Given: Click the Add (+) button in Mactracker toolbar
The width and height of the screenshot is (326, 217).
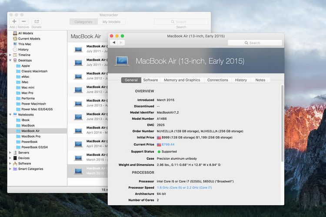Looking at the screenshot, I should (14, 21).
